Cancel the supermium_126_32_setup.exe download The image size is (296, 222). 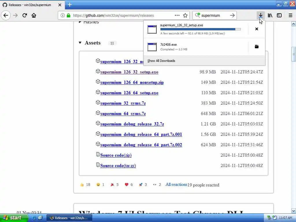pyautogui.click(x=257, y=29)
